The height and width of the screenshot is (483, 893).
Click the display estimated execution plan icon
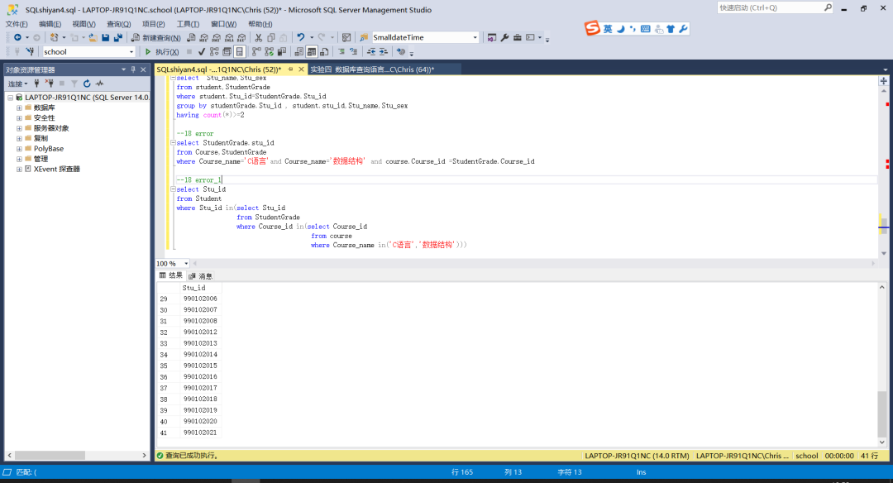(214, 52)
